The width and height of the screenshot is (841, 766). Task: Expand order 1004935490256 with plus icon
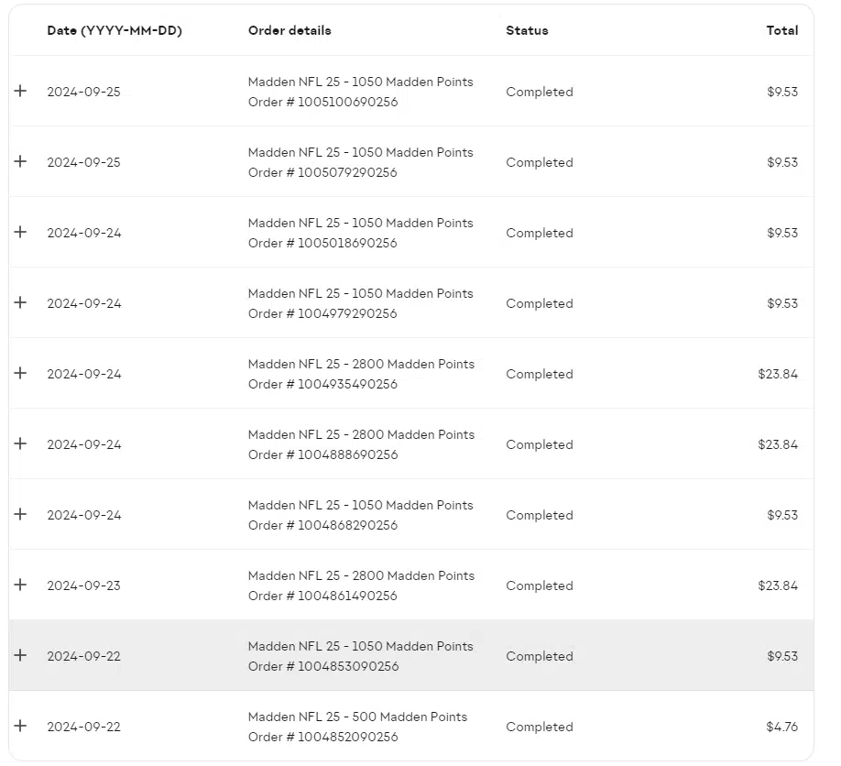[20, 373]
